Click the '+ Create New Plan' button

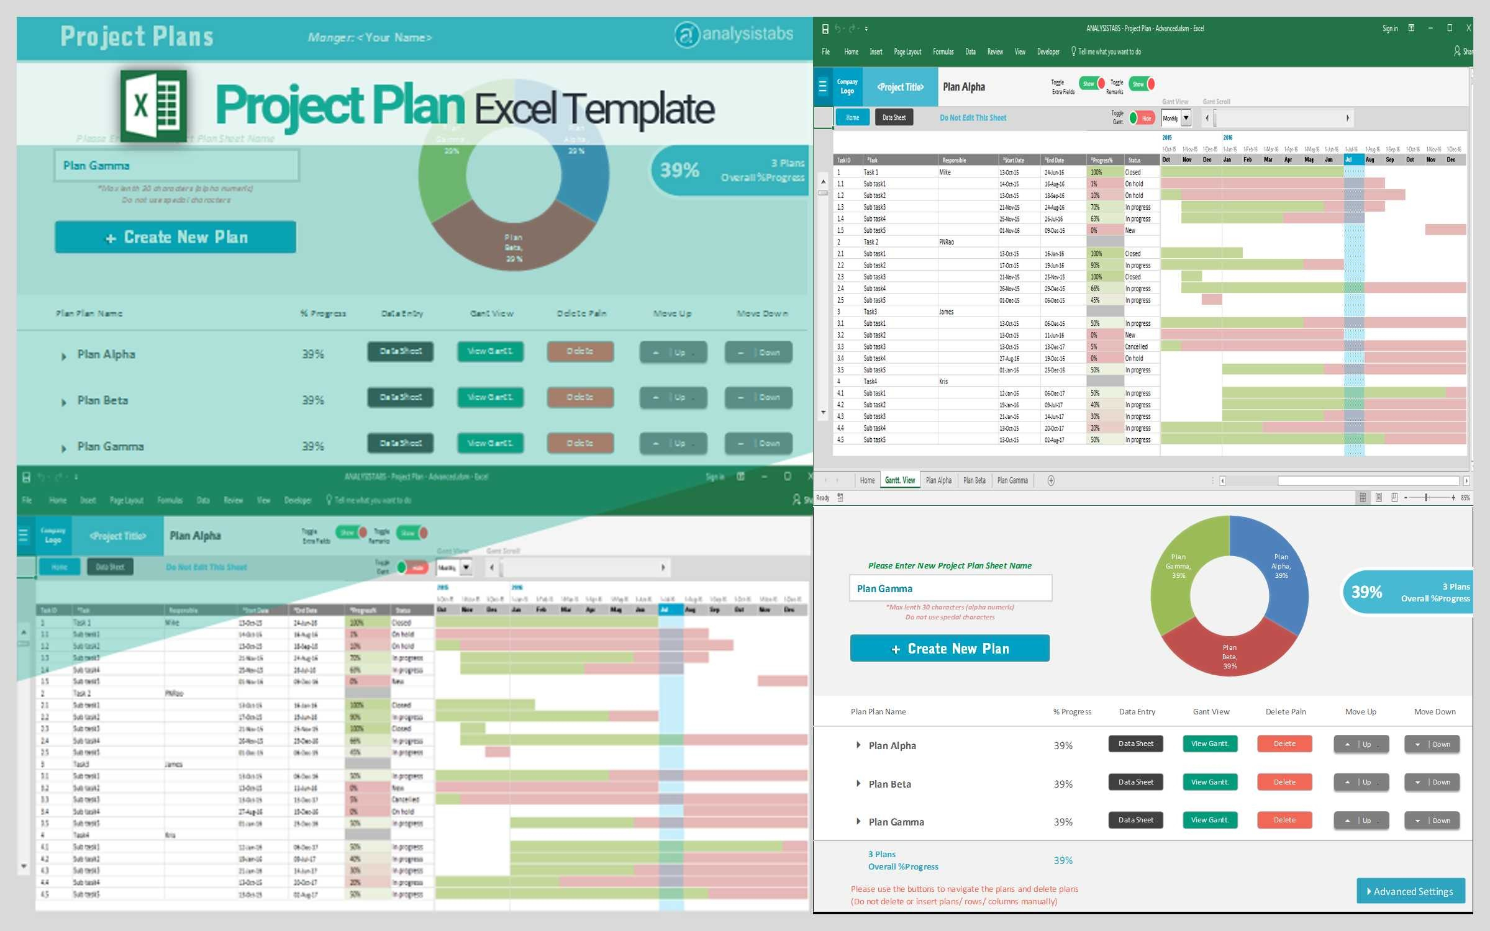click(x=952, y=647)
